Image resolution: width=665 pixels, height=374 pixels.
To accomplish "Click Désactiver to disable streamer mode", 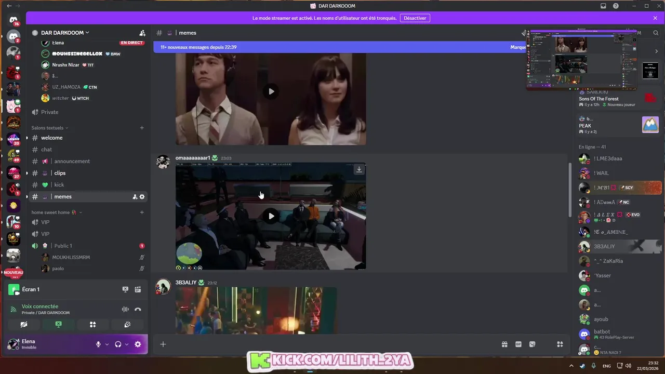I will coord(415,18).
